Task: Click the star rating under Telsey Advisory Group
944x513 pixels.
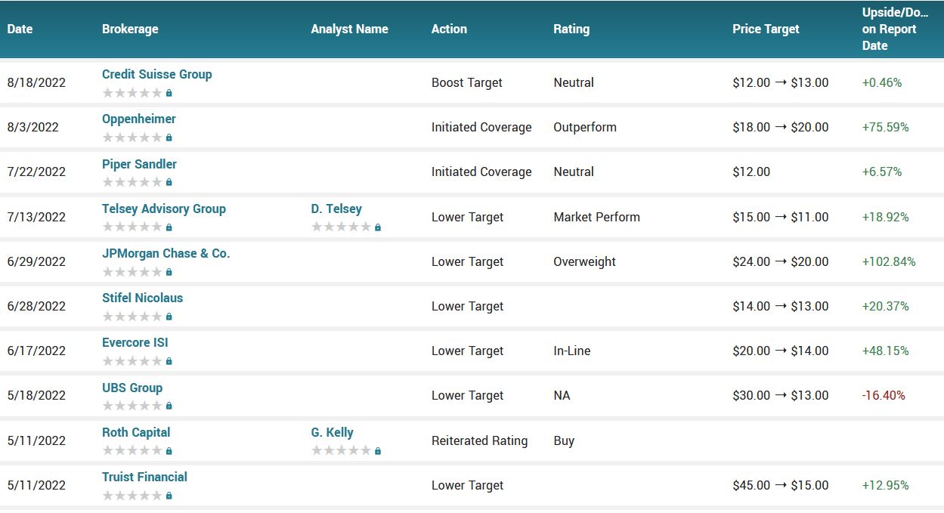Action: pyautogui.click(x=132, y=227)
